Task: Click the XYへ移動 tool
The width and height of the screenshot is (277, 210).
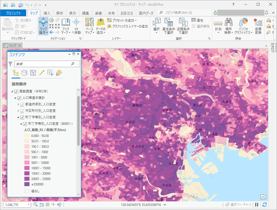Action: pos(76,23)
